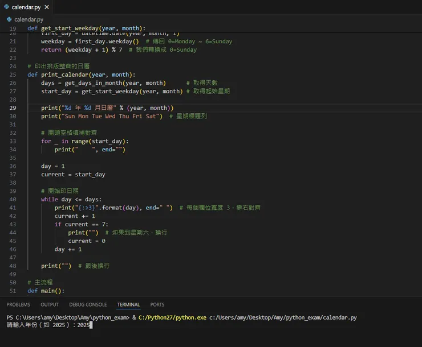This screenshot has width=422, height=347.
Task: Select the TERMINAL panel tab
Action: [x=128, y=305]
